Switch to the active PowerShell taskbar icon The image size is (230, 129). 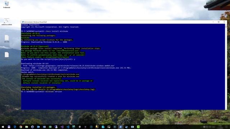121,127
